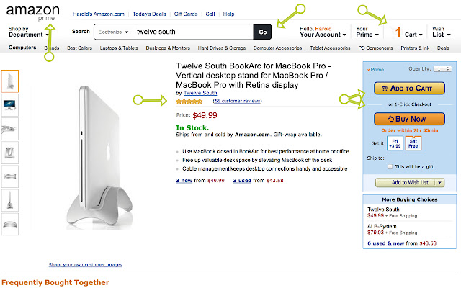Viewport: 461px width, 288px height.
Task: Open the Electronics search category dropdown
Action: pos(114,32)
